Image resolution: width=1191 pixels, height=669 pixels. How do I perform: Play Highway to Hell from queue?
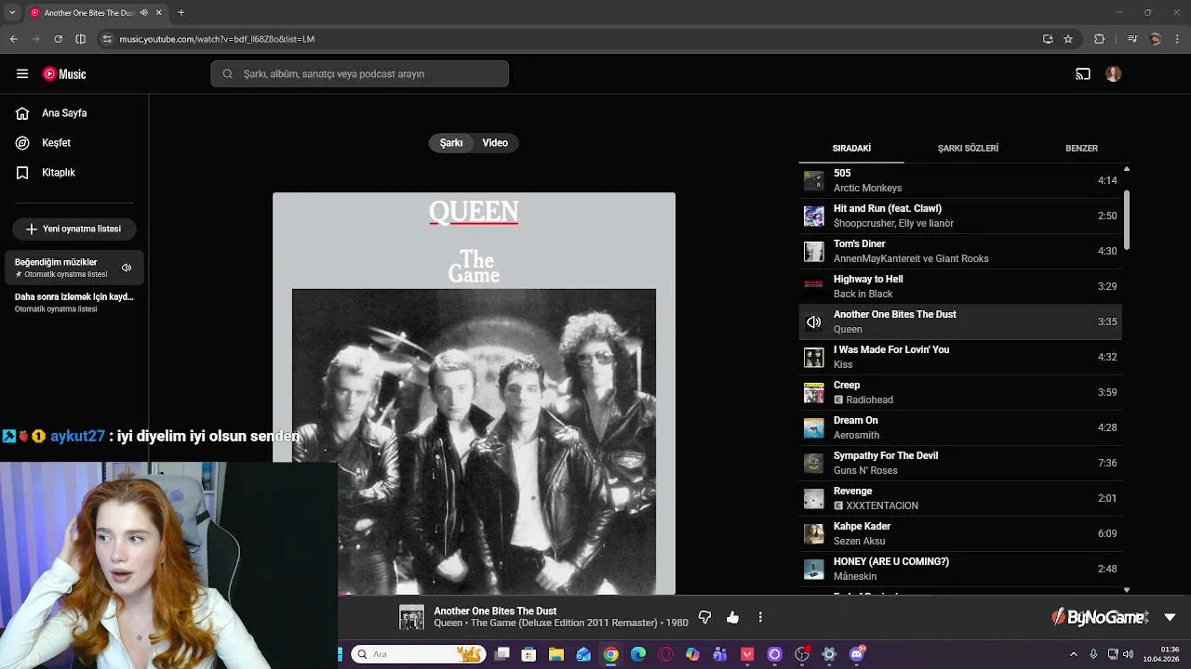tap(960, 286)
